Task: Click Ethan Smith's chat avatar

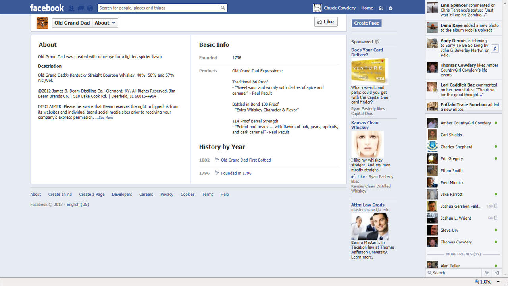Action: coord(433,170)
